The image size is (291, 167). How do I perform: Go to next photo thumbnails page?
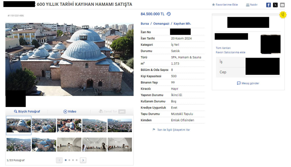83,160
